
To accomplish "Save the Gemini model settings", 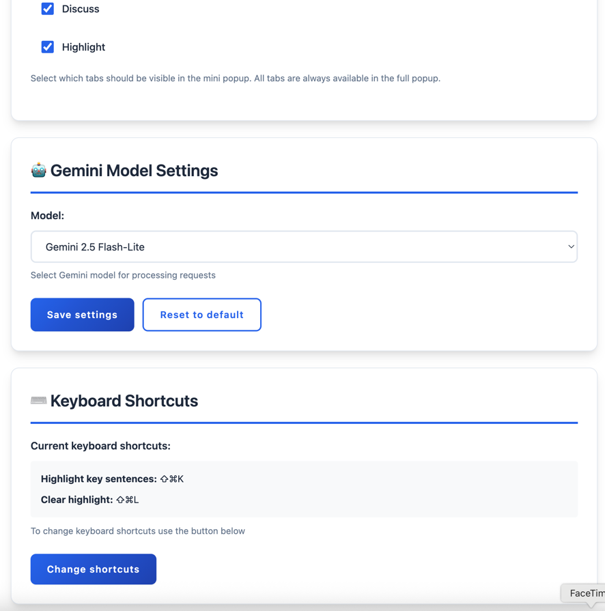I will pos(82,315).
